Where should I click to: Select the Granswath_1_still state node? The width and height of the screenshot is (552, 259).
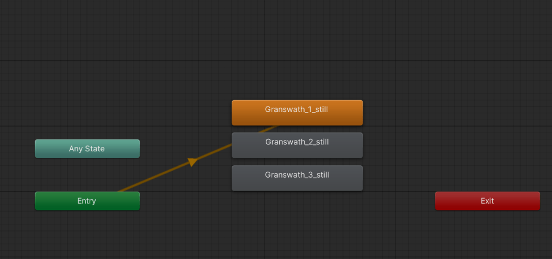click(x=297, y=113)
